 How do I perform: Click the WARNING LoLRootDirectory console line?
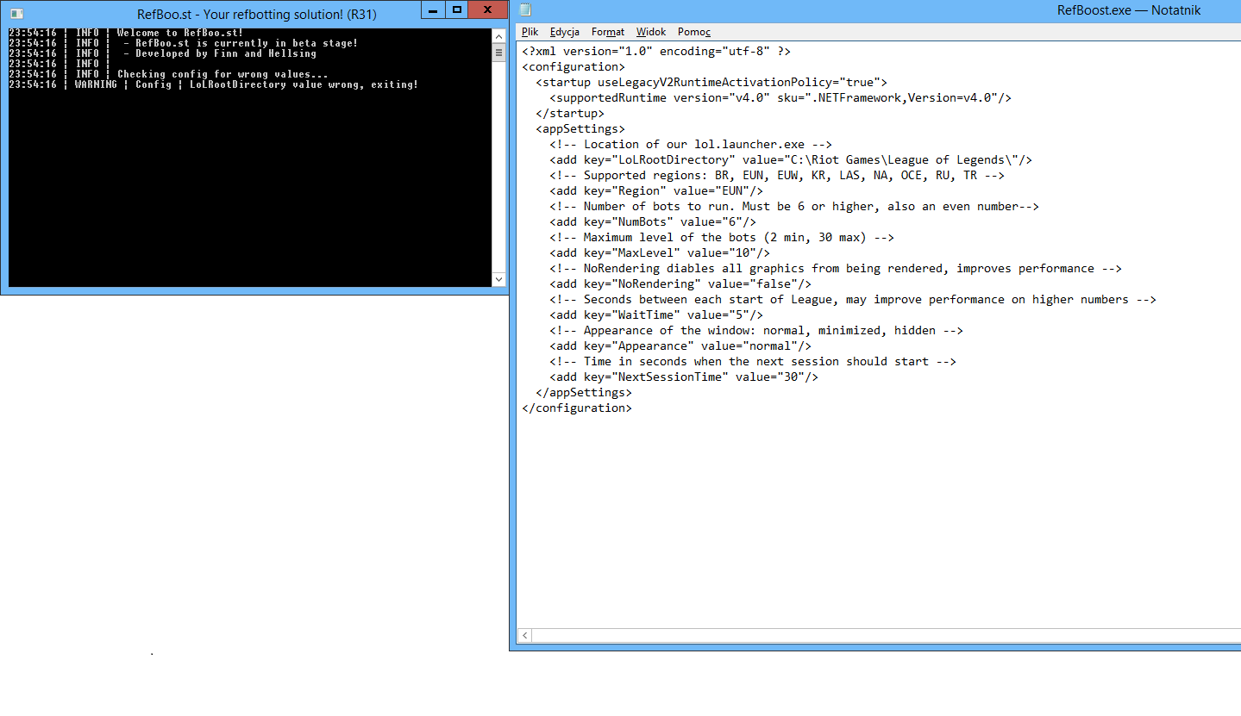pos(214,85)
